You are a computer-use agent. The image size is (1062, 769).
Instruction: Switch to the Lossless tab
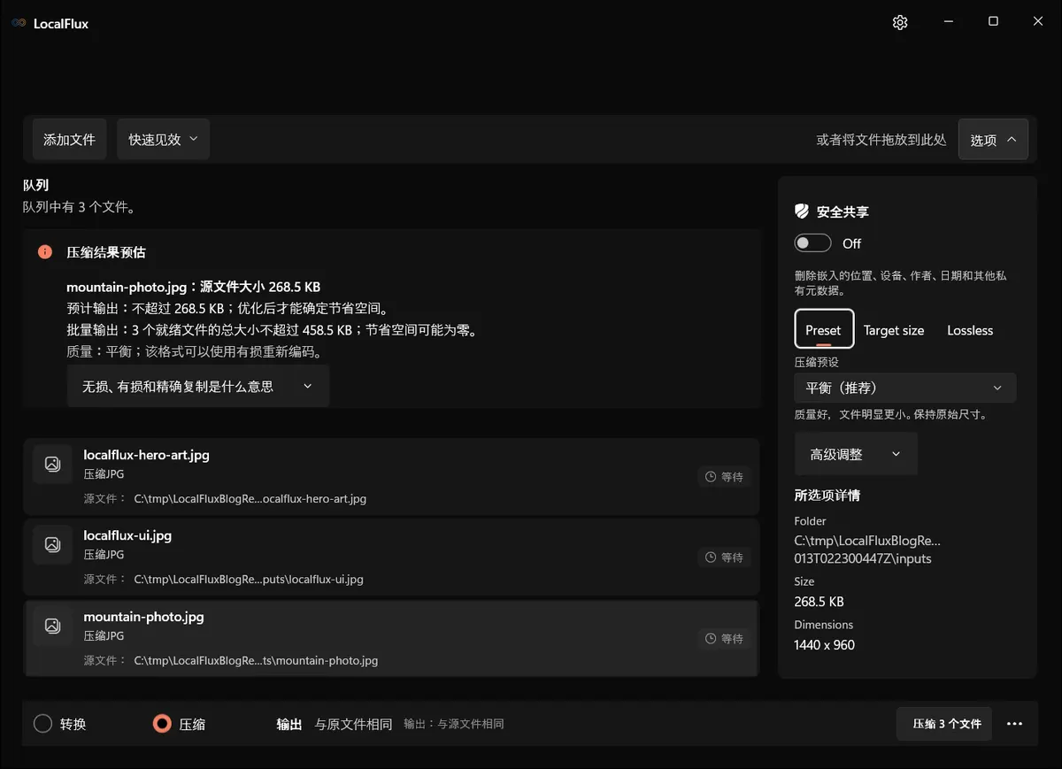click(970, 330)
